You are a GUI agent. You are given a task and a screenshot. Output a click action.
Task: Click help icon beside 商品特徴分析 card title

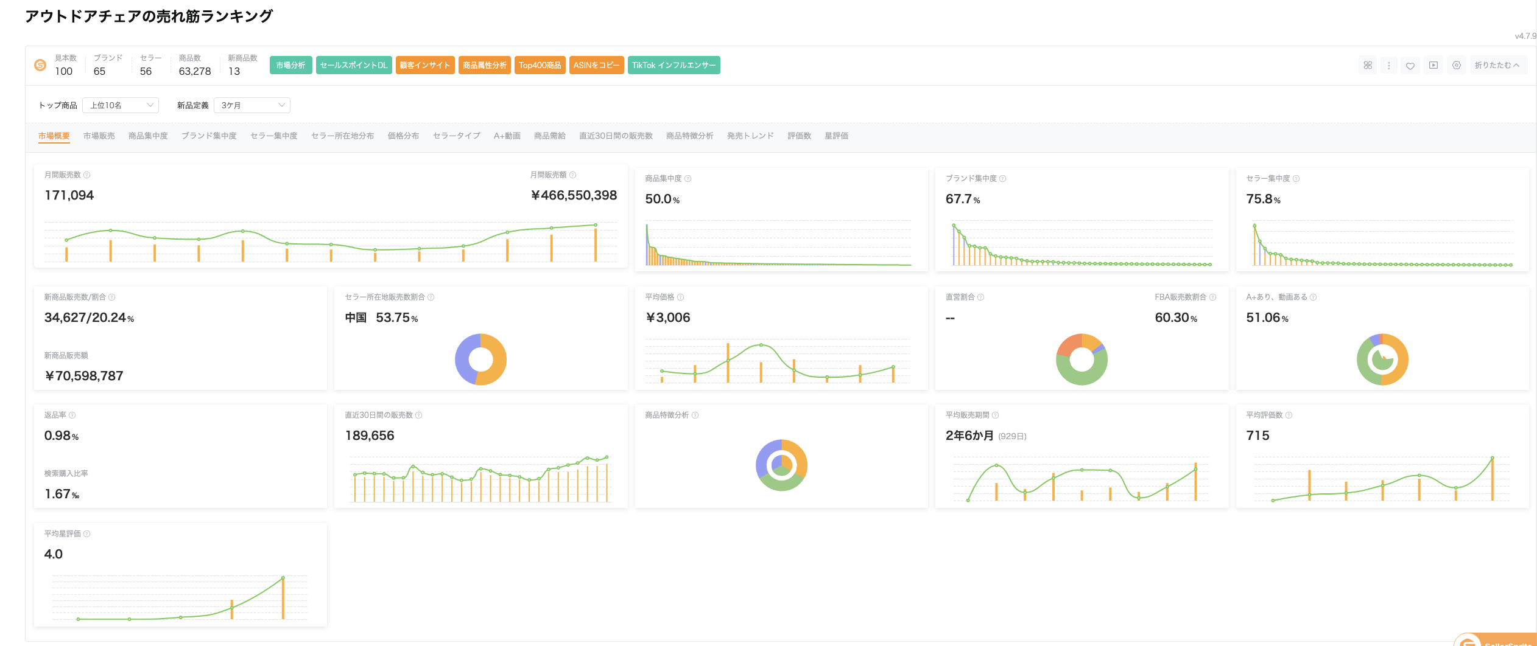(695, 415)
